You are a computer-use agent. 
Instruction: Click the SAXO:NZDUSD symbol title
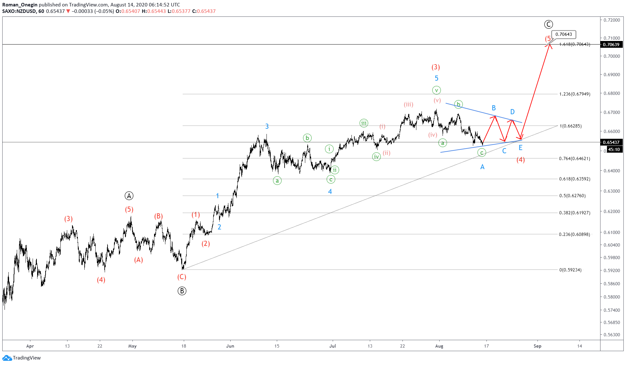pos(19,11)
